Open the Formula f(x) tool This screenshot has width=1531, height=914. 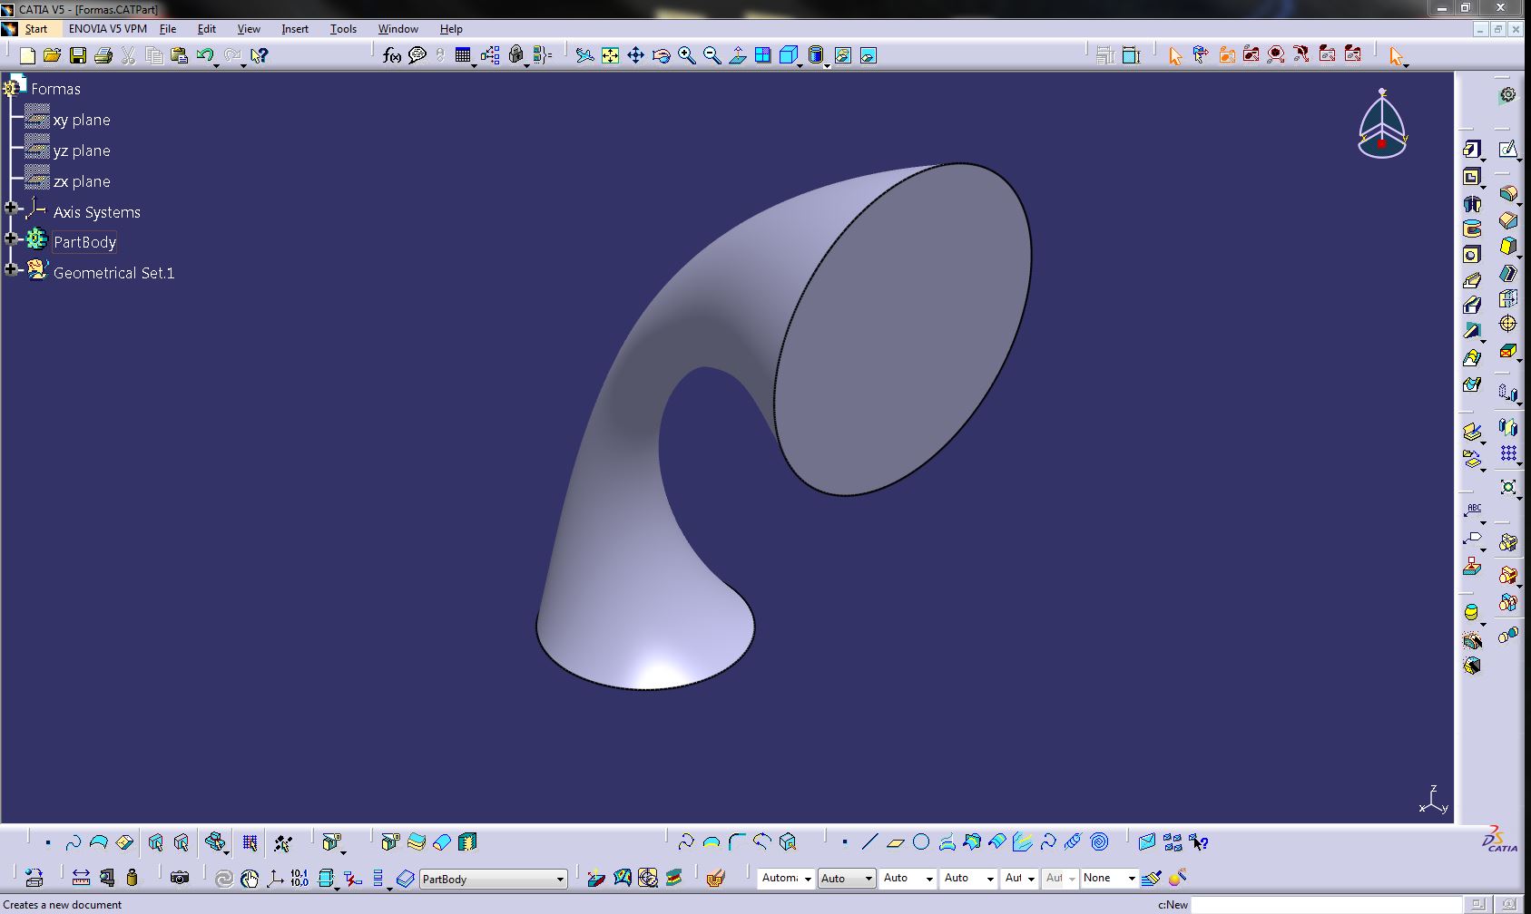click(x=391, y=56)
